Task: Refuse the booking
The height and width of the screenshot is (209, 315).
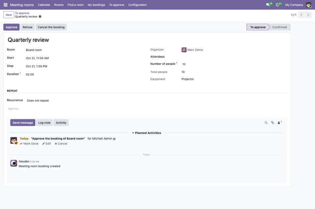Action: (28, 27)
